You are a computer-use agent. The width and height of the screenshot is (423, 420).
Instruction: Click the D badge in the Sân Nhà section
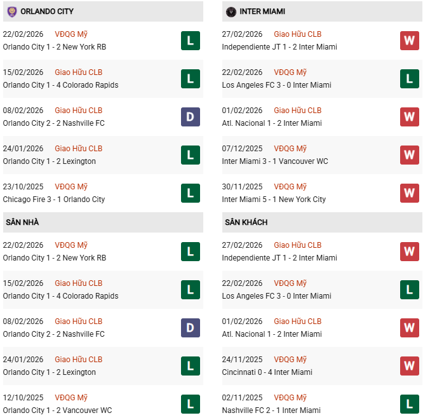click(x=190, y=327)
